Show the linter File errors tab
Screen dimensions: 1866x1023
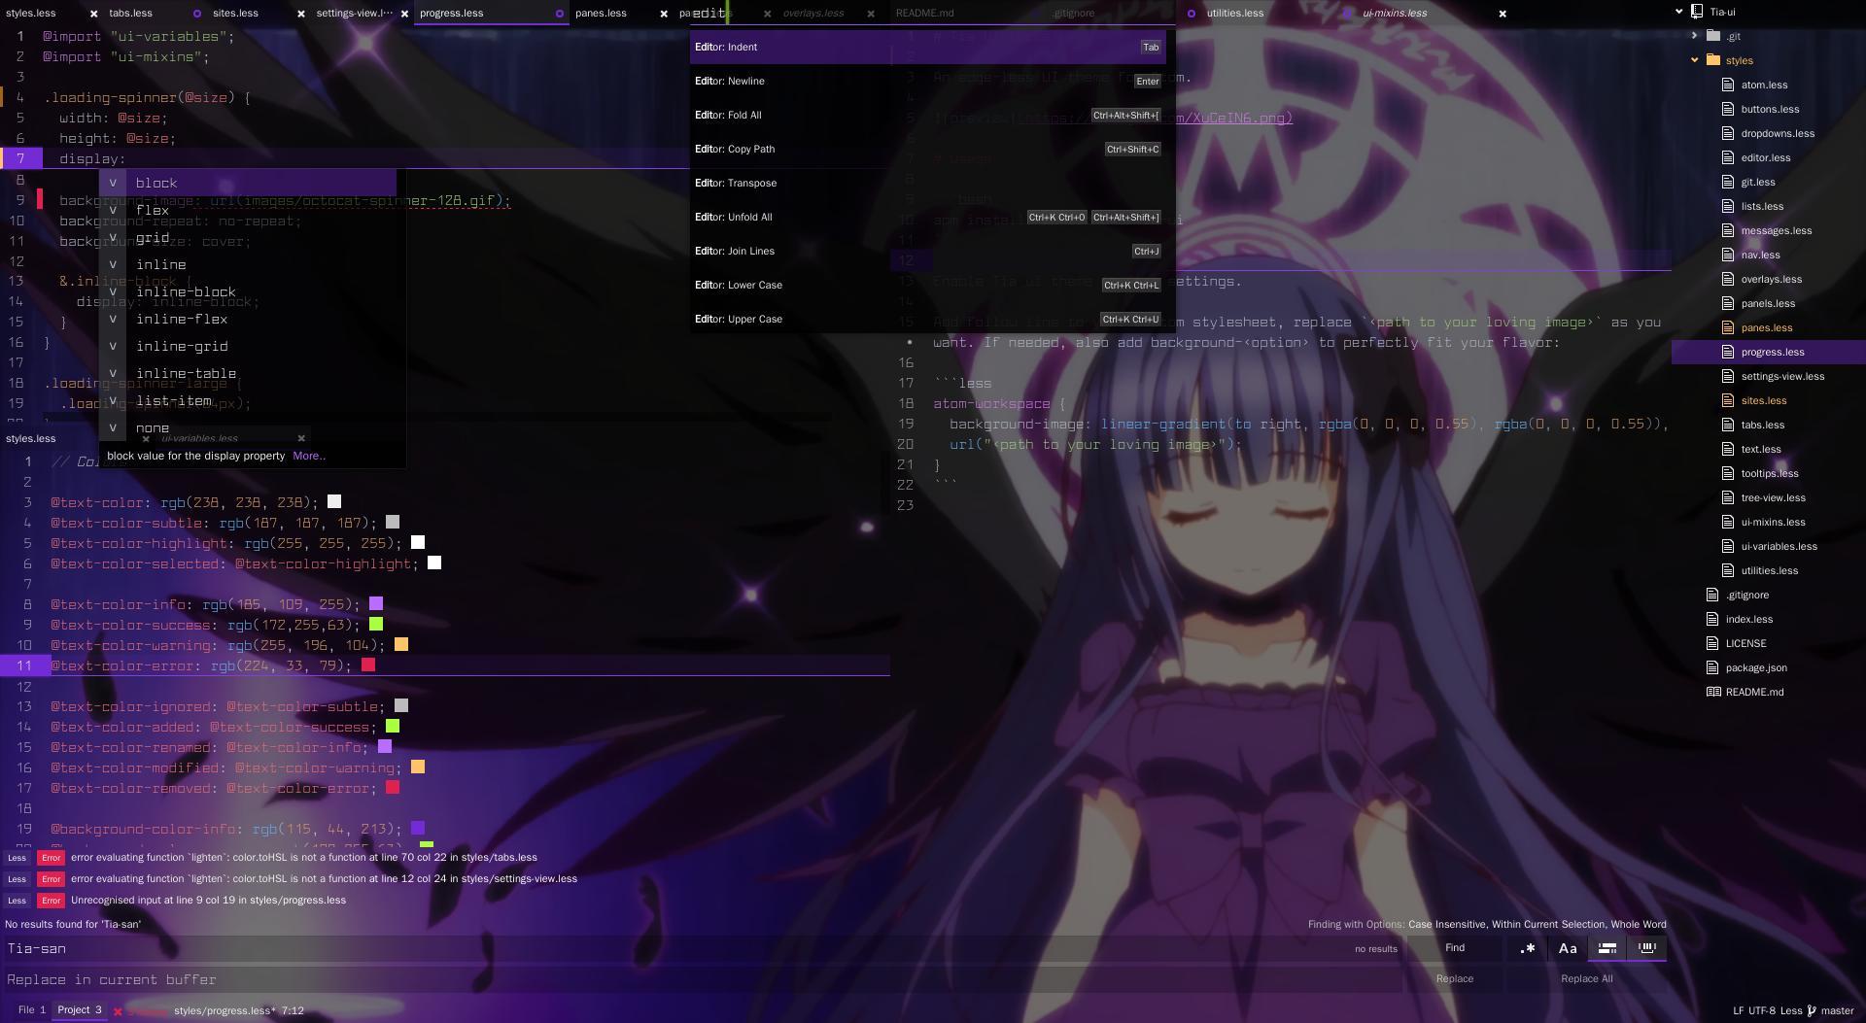(x=32, y=1010)
